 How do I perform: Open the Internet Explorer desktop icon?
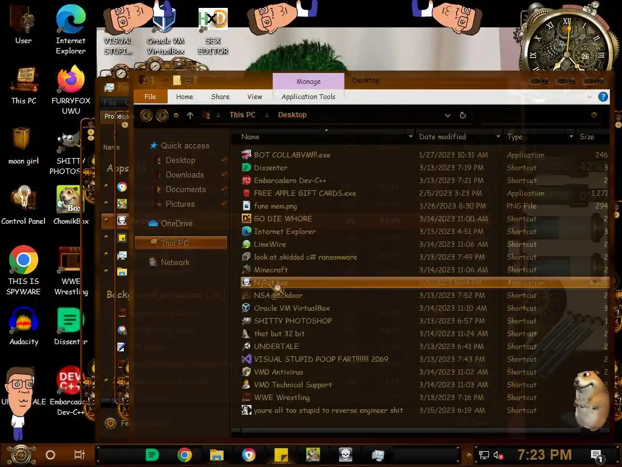pos(70,30)
